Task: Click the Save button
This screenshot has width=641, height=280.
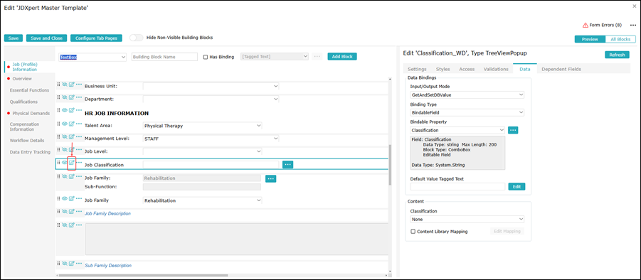Action: (x=14, y=38)
